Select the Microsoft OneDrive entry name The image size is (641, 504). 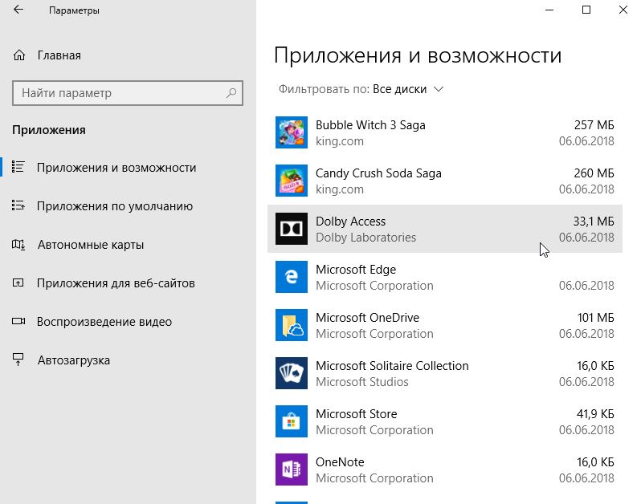click(368, 318)
